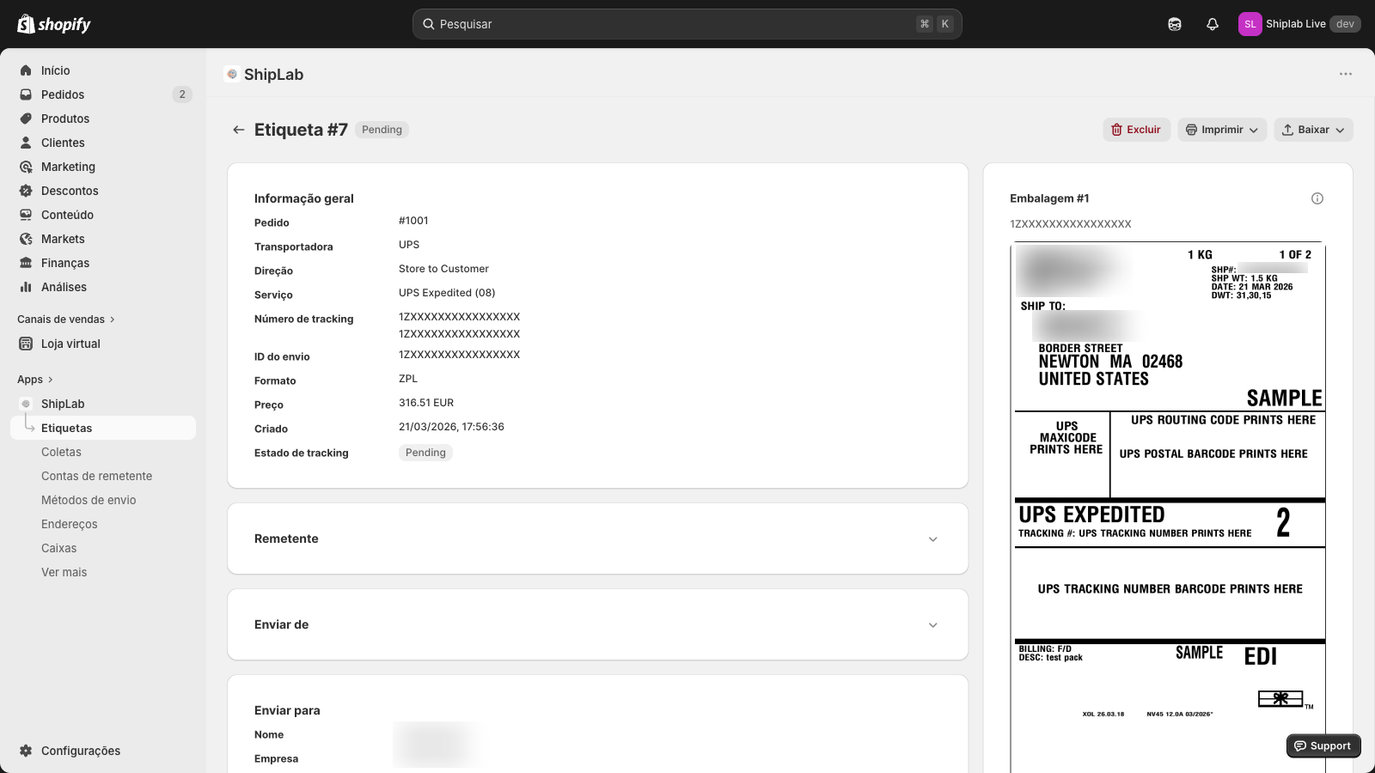This screenshot has width=1375, height=773.
Task: Click the UPS Expedited (08) service value
Action: point(447,293)
